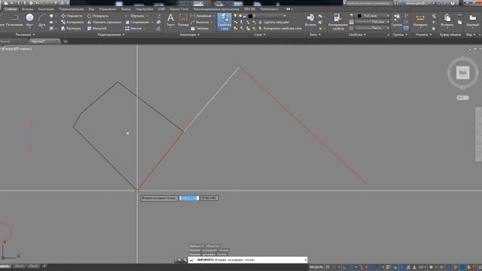482x271 pixels.
Task: Click the layer color swatch in Слои panel
Action: coord(250,16)
